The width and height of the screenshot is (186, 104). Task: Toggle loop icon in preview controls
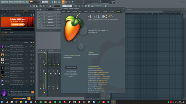point(9,99)
